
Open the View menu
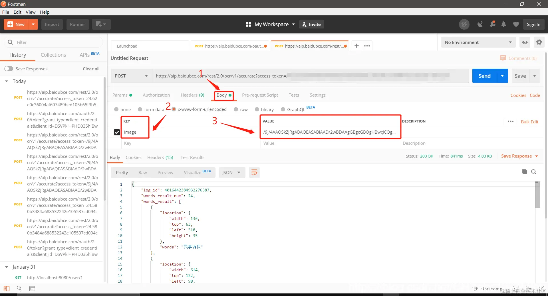[x=31, y=12]
